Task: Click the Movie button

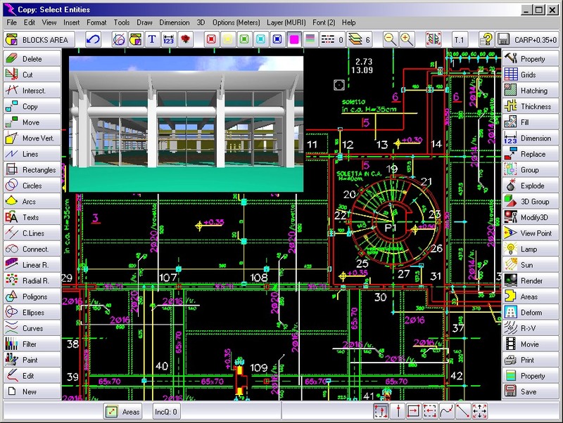Action: tap(531, 344)
